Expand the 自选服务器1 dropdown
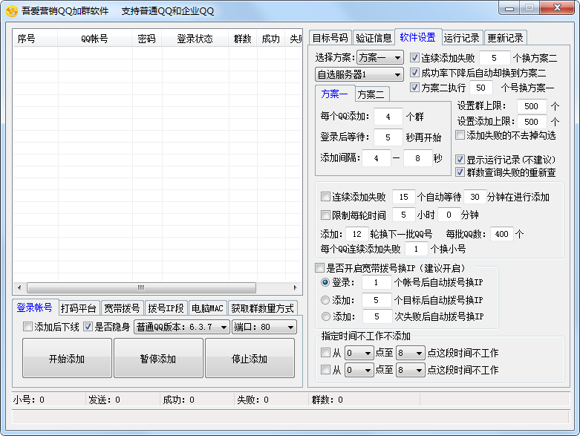 (x=359, y=74)
